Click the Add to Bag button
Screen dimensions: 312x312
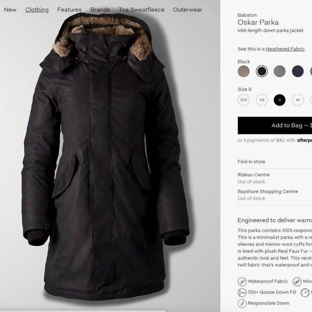tap(275, 125)
